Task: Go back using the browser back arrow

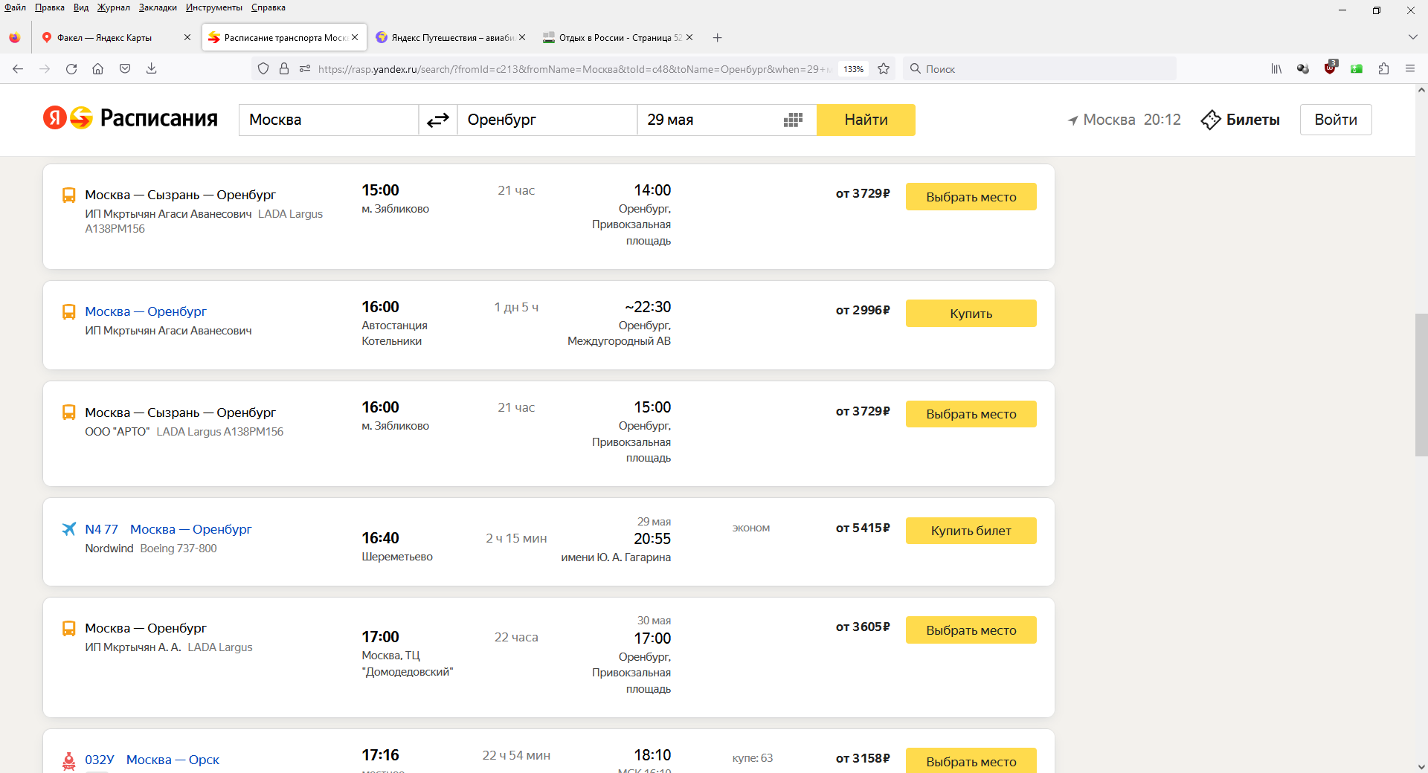Action: click(x=18, y=68)
